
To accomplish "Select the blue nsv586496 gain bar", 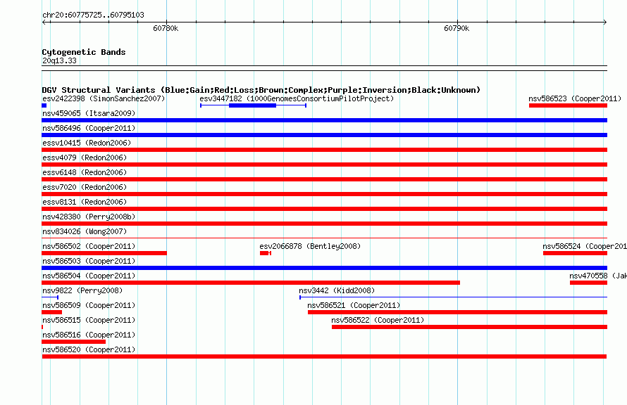I will click(324, 135).
